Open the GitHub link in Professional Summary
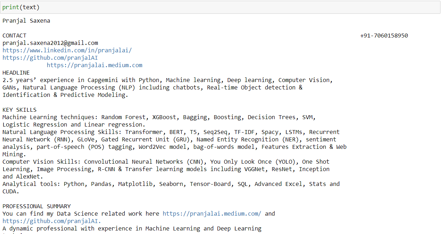This screenshot has width=443, height=234. (x=52, y=221)
